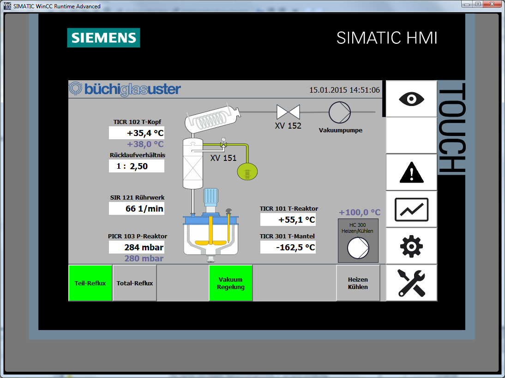This screenshot has width=505, height=378.
Task: Open the trend chart icon
Action: [411, 210]
